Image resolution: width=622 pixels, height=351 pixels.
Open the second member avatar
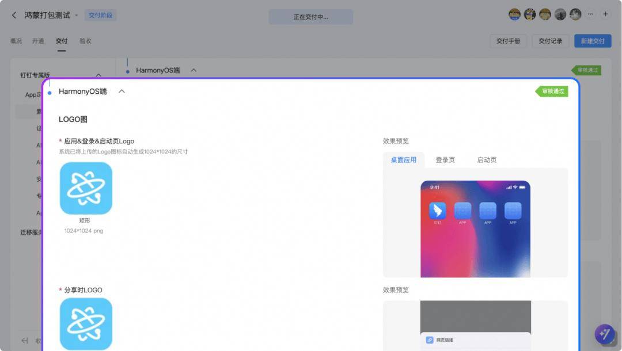pos(530,14)
